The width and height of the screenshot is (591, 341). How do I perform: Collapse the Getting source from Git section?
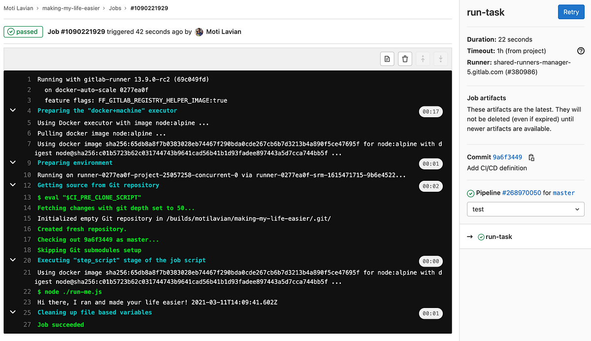(x=12, y=185)
